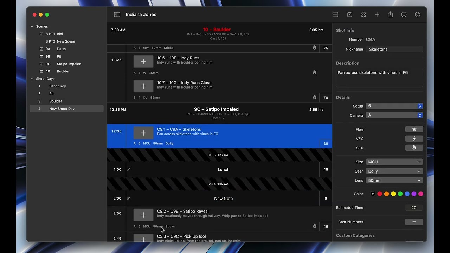The height and width of the screenshot is (253, 450).
Task: Open the Lens dropdown set to 50mm
Action: coord(394,180)
